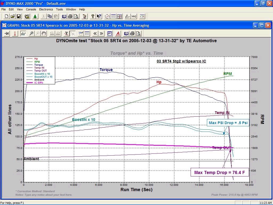The height and width of the screenshot is (205, 273).
Task: Open the gauge console icon at toolbar end
Action: [x=142, y=17]
